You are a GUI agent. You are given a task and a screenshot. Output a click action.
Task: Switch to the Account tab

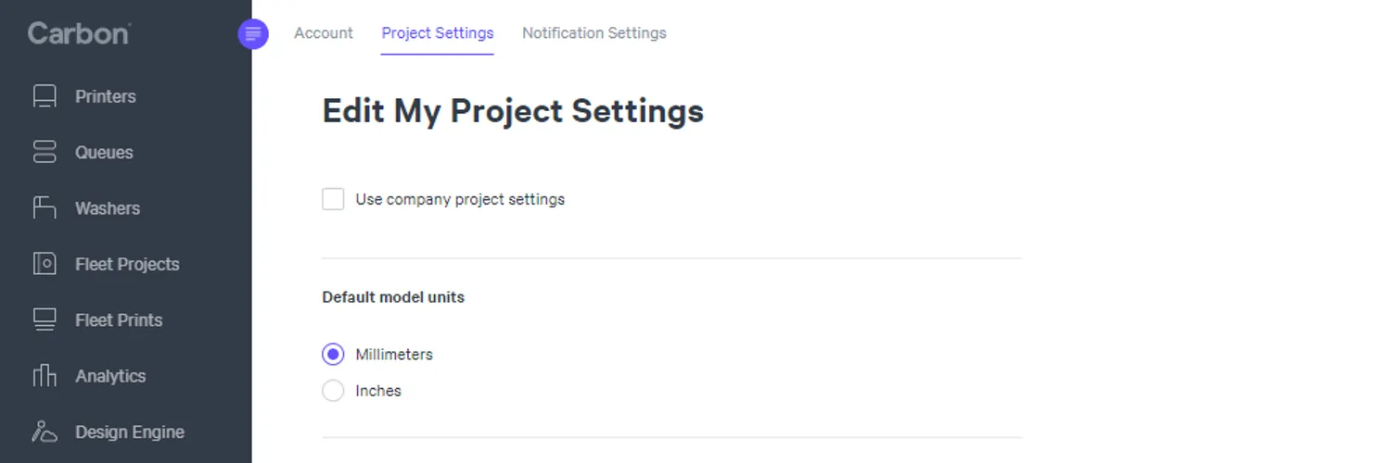324,33
